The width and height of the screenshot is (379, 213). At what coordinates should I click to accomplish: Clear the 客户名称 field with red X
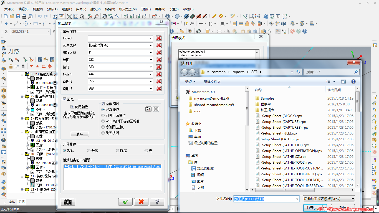(x=158, y=45)
